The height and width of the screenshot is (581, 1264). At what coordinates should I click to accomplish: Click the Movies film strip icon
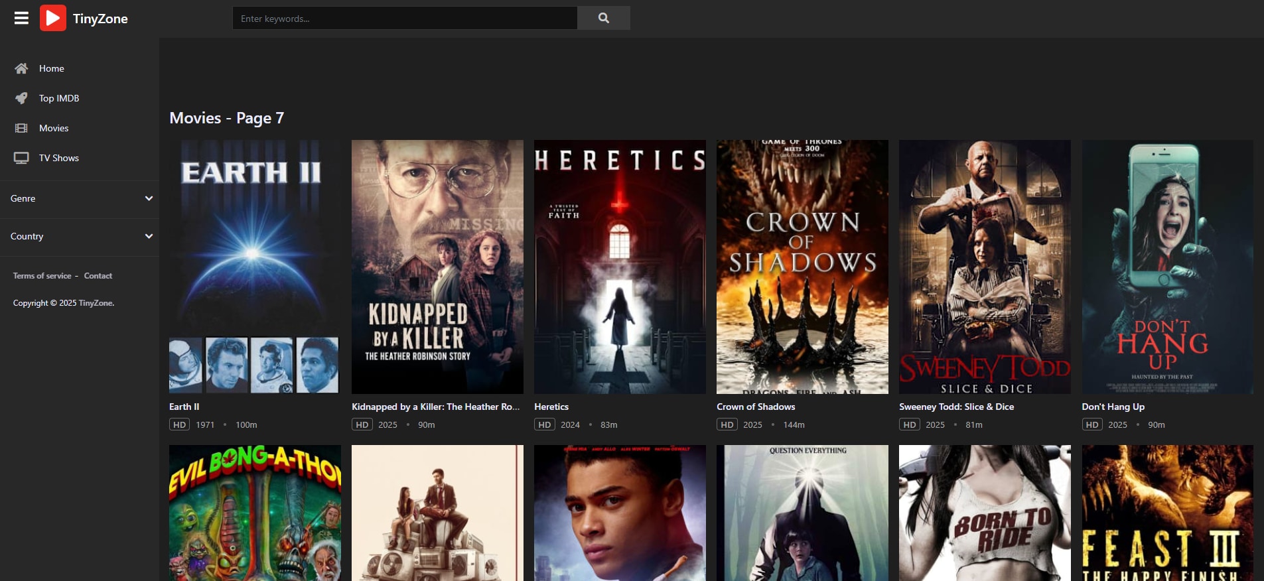click(x=21, y=128)
